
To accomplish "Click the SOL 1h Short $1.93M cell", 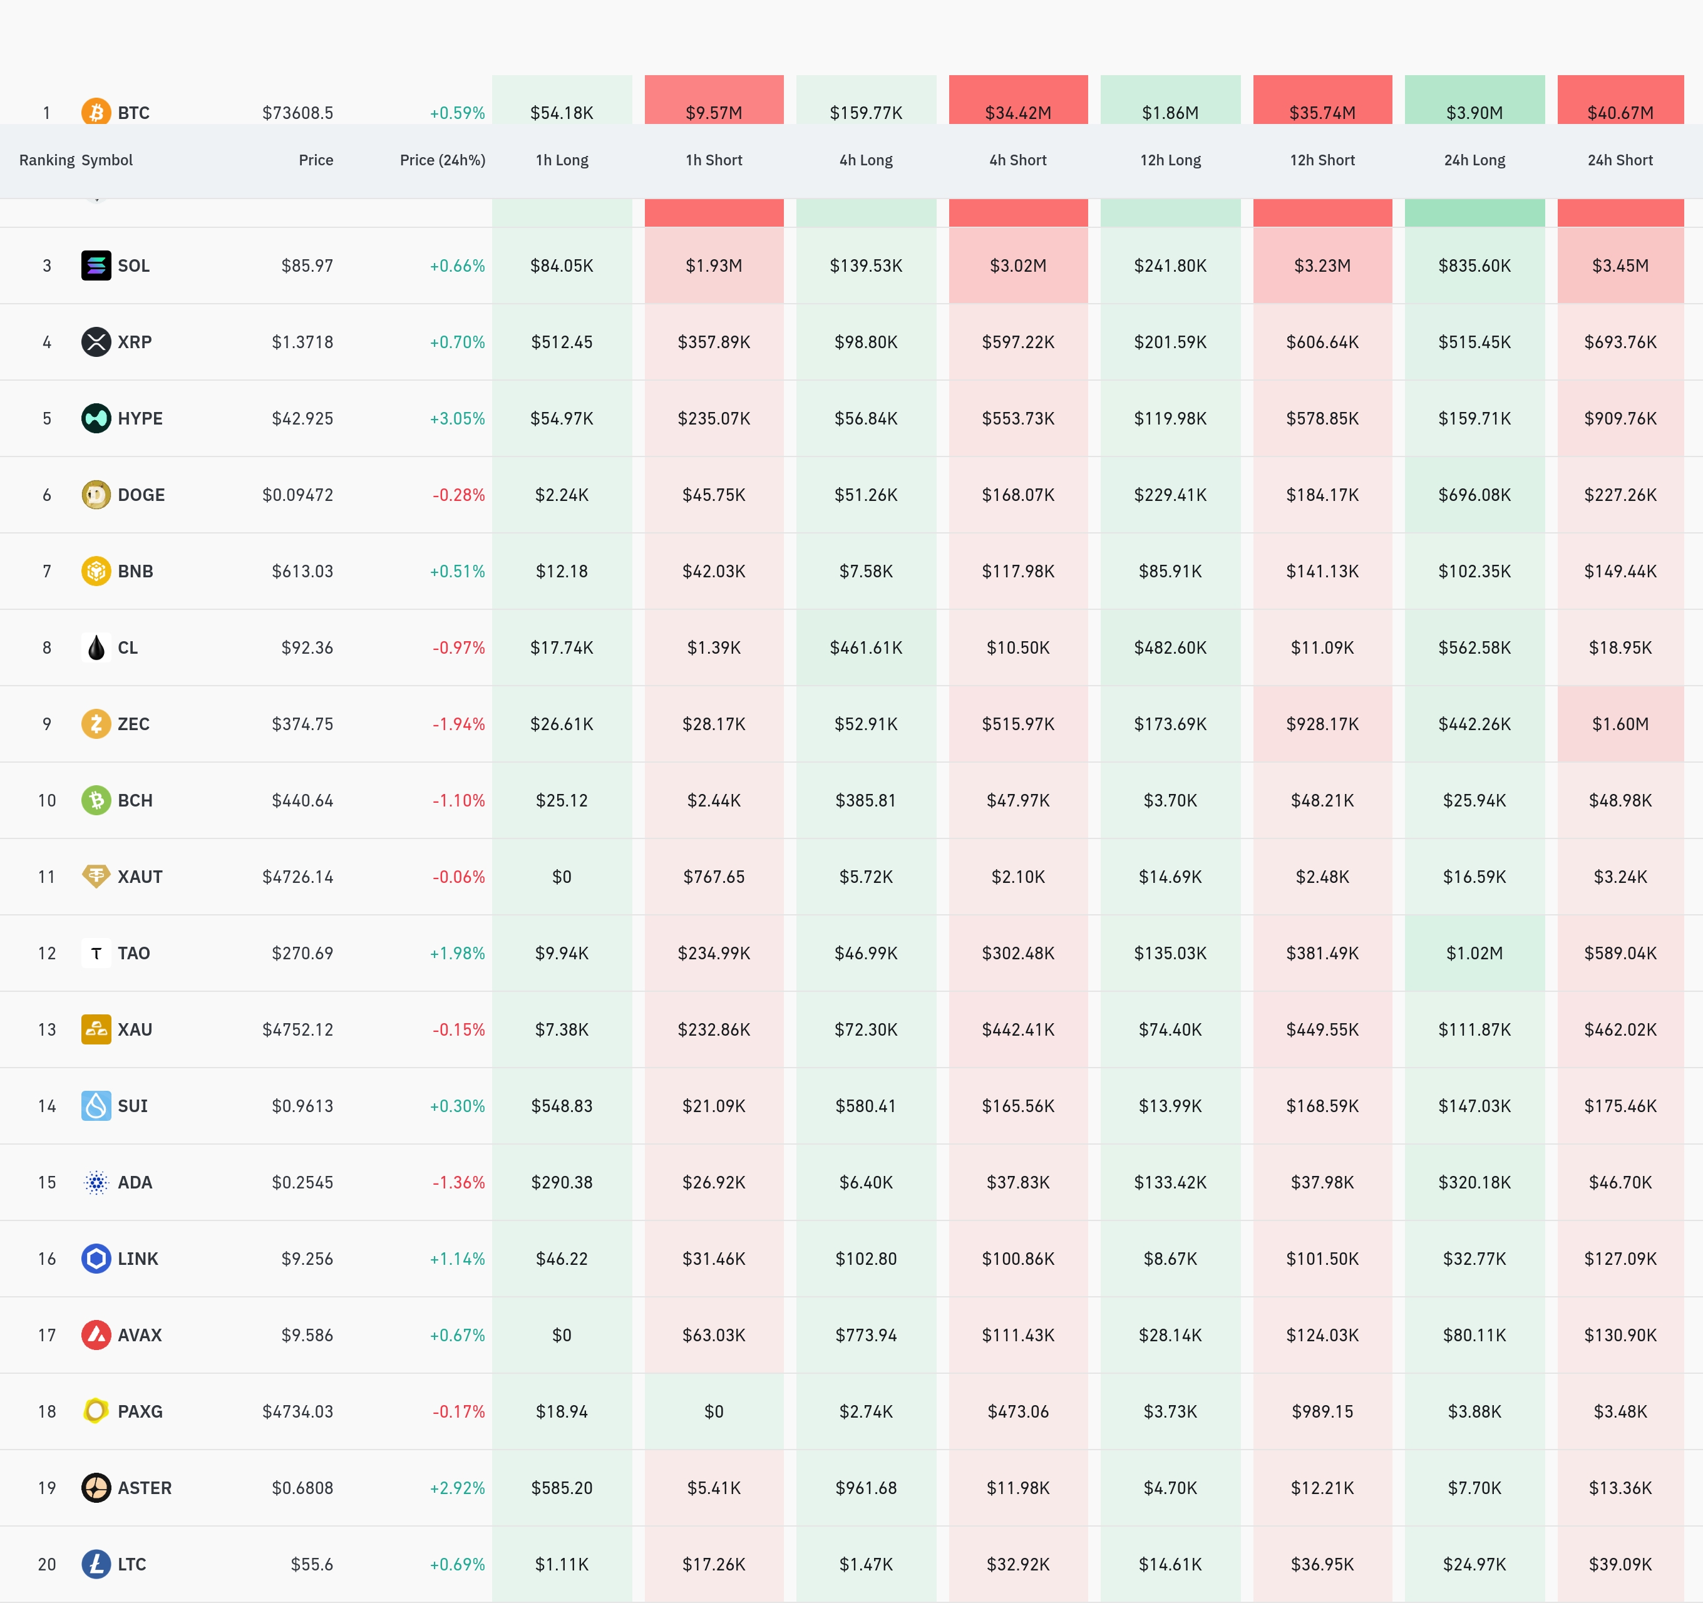I will tap(714, 265).
